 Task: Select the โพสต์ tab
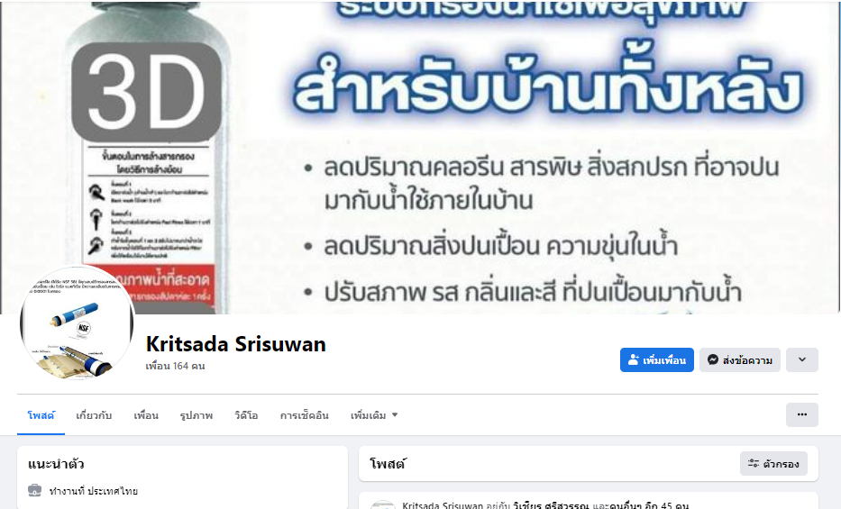point(41,415)
